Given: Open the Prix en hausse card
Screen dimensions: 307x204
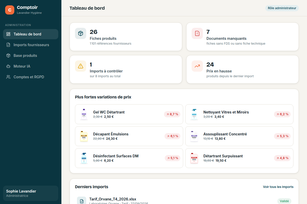Looking at the screenshot, I should coord(243,69).
